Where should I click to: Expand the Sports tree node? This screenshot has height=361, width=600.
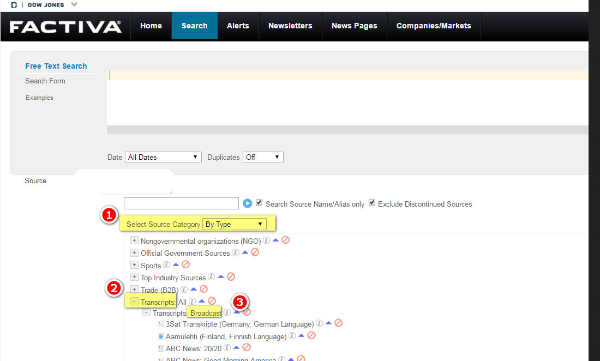tap(134, 264)
